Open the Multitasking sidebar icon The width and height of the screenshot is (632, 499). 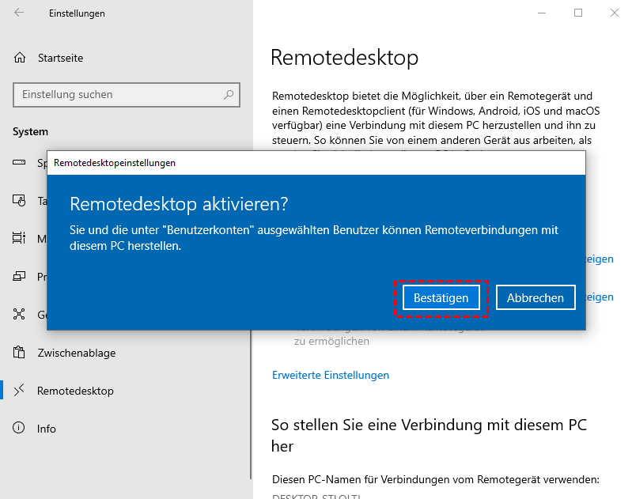tap(20, 238)
